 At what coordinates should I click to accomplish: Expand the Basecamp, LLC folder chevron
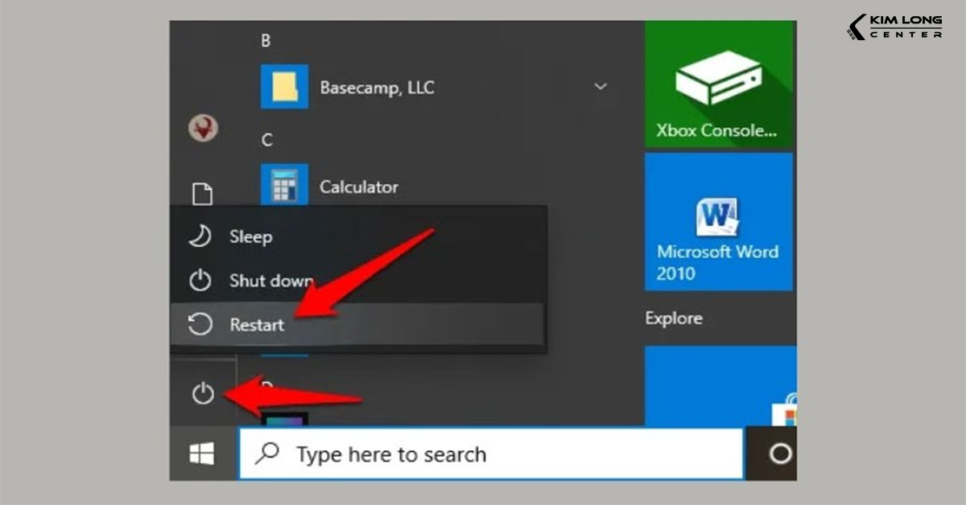click(x=600, y=87)
